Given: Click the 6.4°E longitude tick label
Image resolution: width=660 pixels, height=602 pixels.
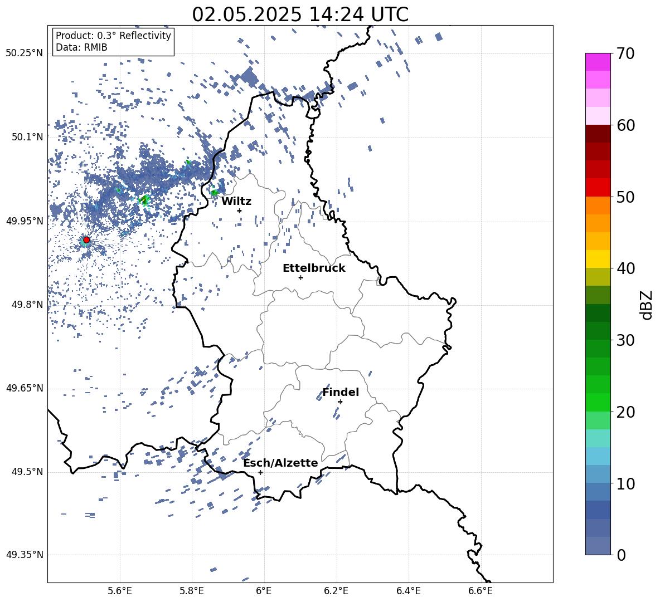Looking at the screenshot, I should [x=408, y=591].
